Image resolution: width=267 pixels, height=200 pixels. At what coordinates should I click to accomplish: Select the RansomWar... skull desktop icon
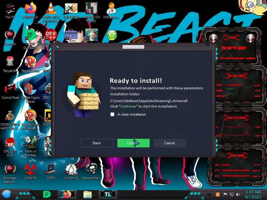coord(92,172)
